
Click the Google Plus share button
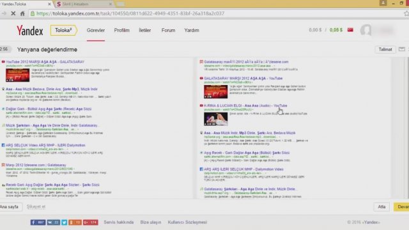[x=91, y=222]
